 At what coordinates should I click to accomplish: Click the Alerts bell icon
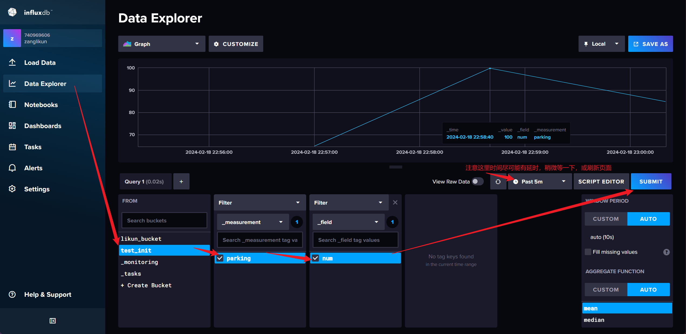[12, 168]
